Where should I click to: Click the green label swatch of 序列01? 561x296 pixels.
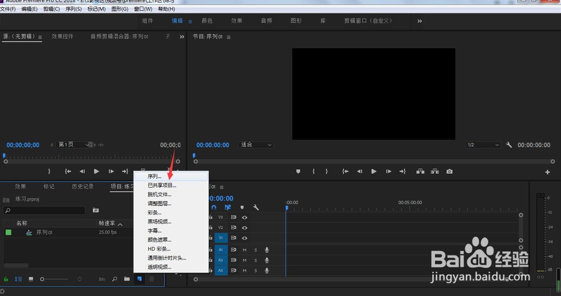tap(8, 232)
